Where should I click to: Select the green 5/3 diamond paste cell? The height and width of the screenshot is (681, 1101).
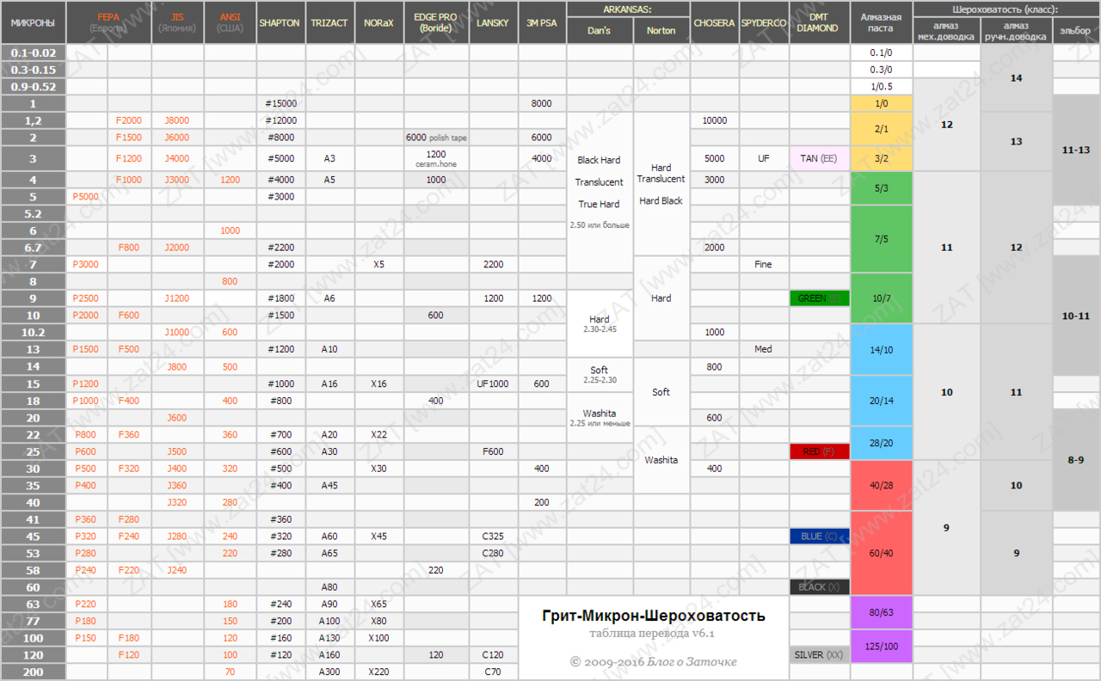pos(881,187)
